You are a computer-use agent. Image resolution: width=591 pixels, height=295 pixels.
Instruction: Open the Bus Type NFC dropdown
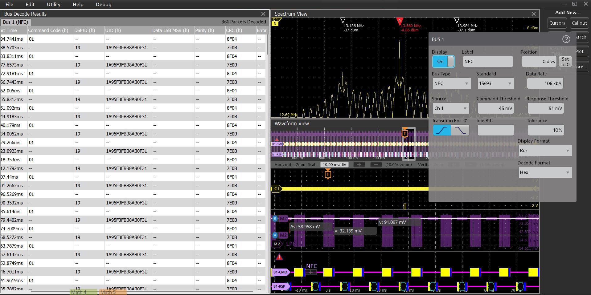click(x=451, y=83)
